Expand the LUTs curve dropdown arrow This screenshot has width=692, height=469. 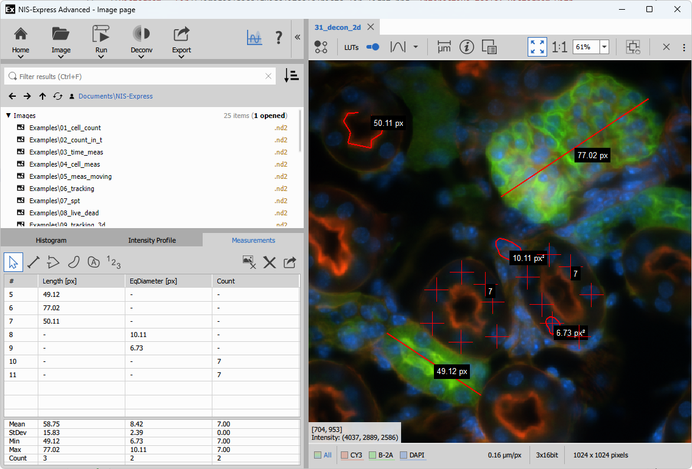tap(415, 47)
